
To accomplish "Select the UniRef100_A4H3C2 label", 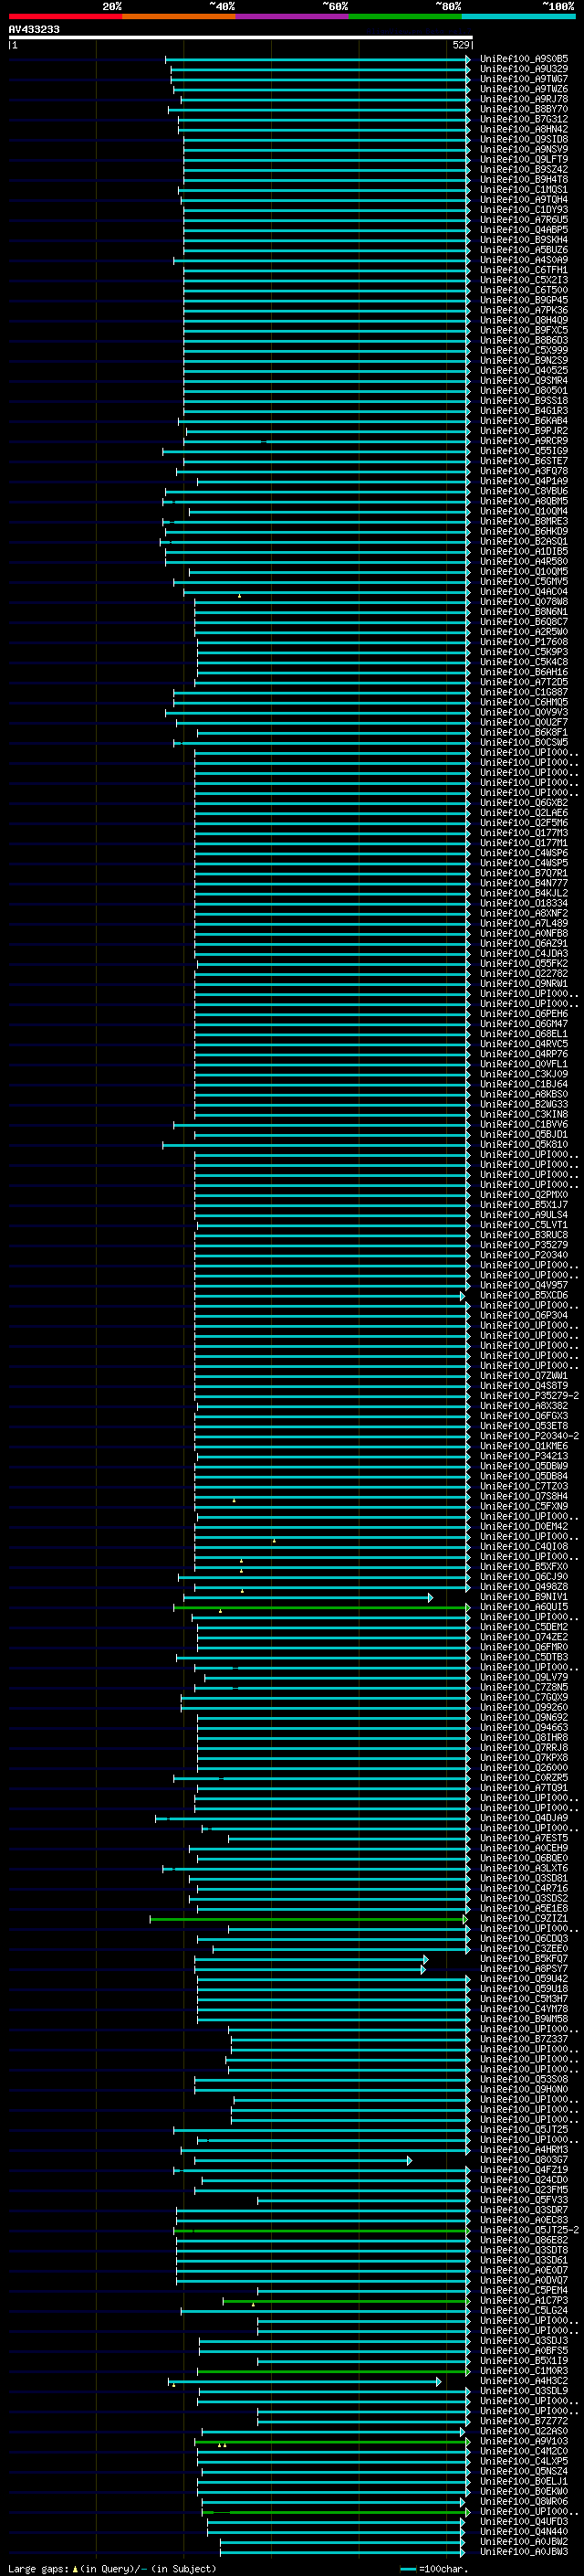I will [523, 2381].
